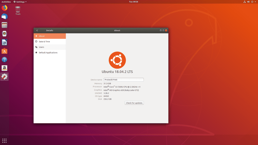This screenshot has width=258, height=145.
Task: Select About in the Details sidebar
Action: 50,36
